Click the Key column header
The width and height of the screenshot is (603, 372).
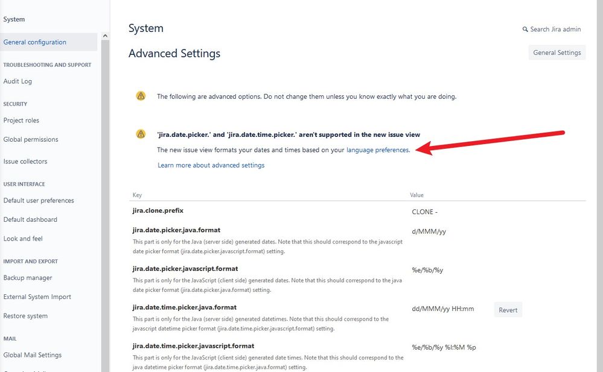coord(137,195)
